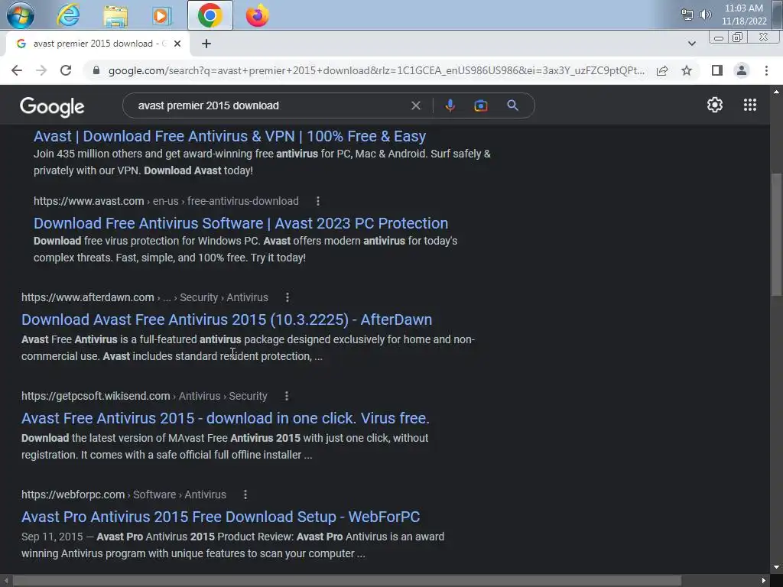Submit search with the magnifier icon
This screenshot has height=587, width=783.
(x=512, y=105)
